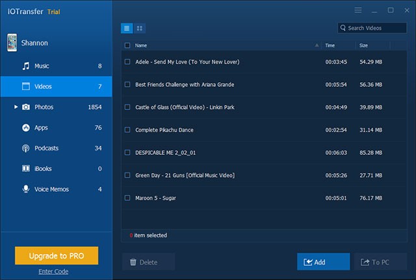Click the Enter Code link
The height and width of the screenshot is (280, 416).
pyautogui.click(x=53, y=272)
